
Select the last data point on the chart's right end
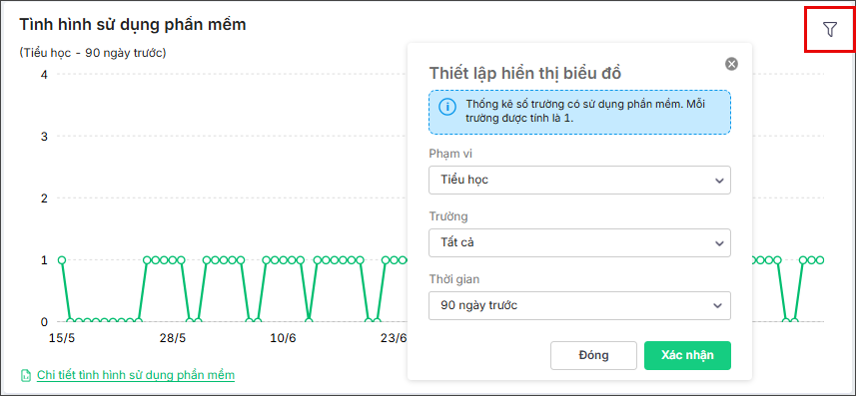819,260
